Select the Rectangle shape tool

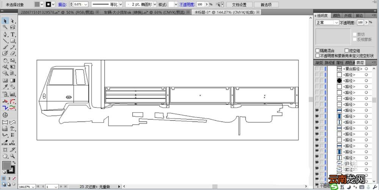[13, 41]
